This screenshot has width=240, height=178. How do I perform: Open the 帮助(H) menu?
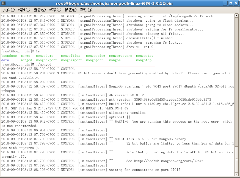pos(86,10)
